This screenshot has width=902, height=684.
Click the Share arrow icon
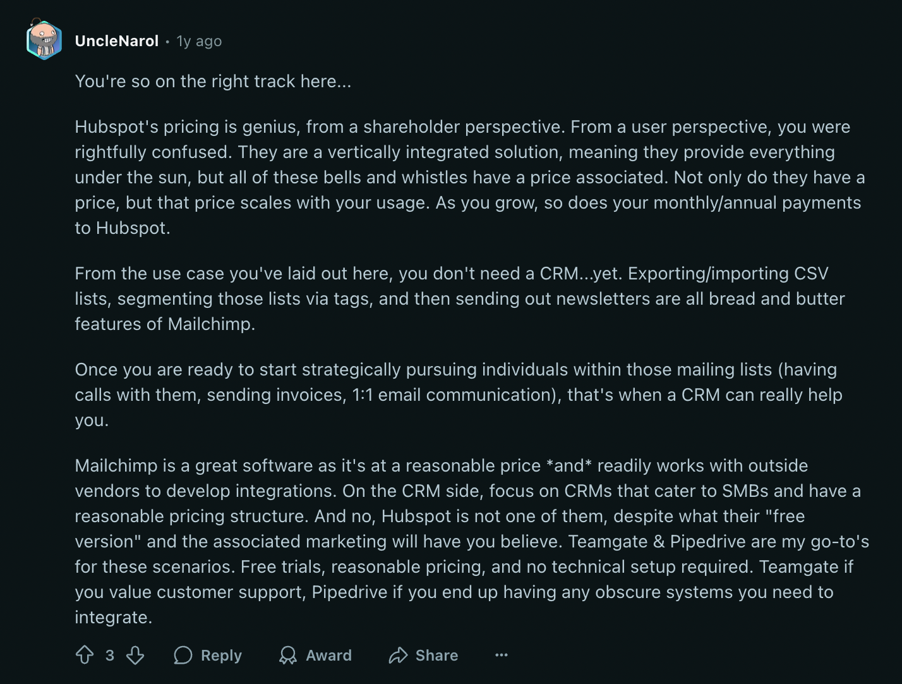point(398,656)
